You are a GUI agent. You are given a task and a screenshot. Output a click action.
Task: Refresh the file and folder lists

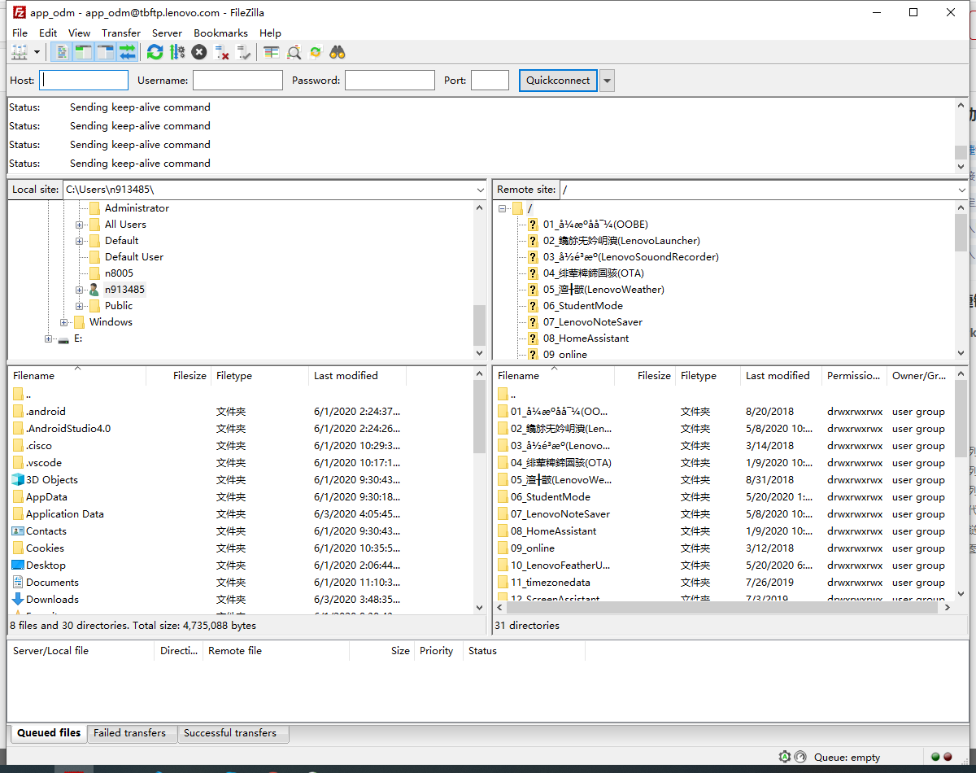tap(155, 52)
